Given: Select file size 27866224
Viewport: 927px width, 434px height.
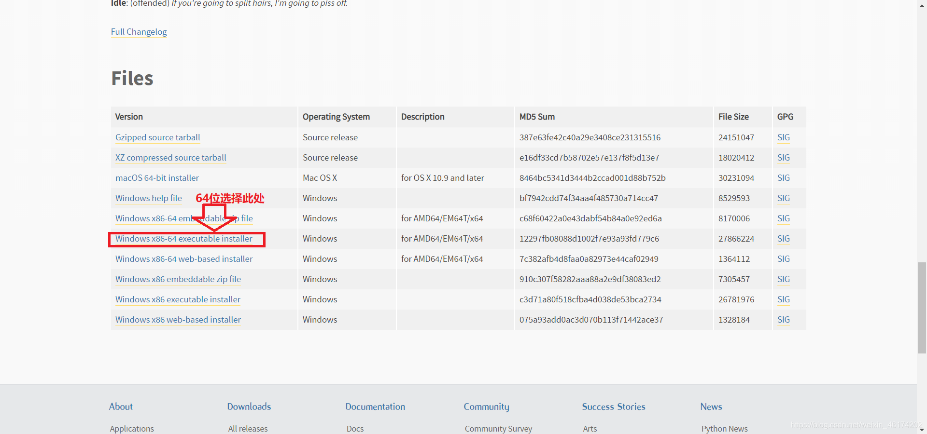Looking at the screenshot, I should point(736,239).
